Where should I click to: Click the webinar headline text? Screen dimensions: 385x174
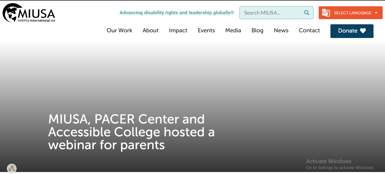click(x=131, y=132)
